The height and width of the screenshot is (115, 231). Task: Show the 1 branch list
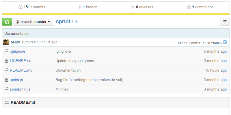(x=88, y=7)
